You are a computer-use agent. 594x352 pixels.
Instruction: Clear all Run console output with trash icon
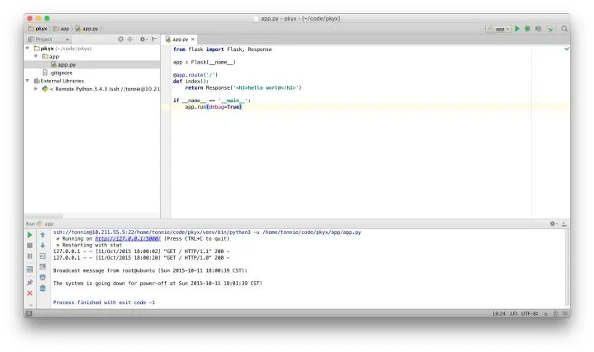click(x=43, y=289)
